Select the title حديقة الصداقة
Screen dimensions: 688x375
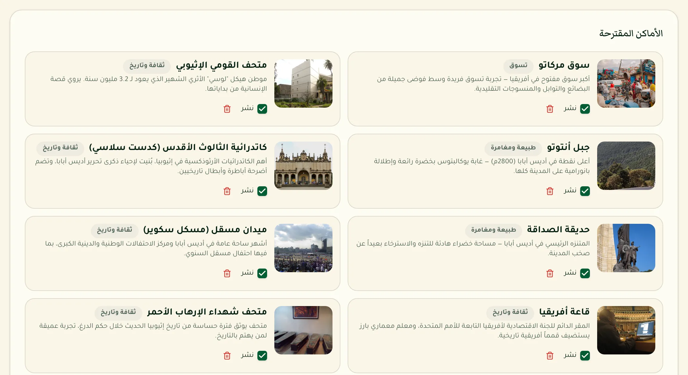point(558,230)
